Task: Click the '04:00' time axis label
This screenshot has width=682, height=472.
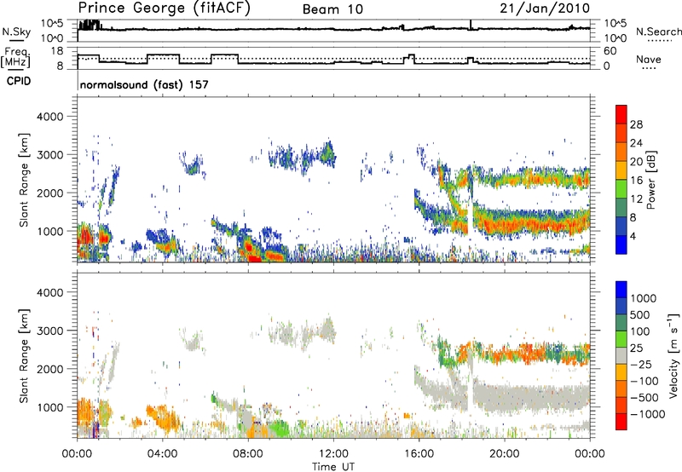Action: click(163, 453)
